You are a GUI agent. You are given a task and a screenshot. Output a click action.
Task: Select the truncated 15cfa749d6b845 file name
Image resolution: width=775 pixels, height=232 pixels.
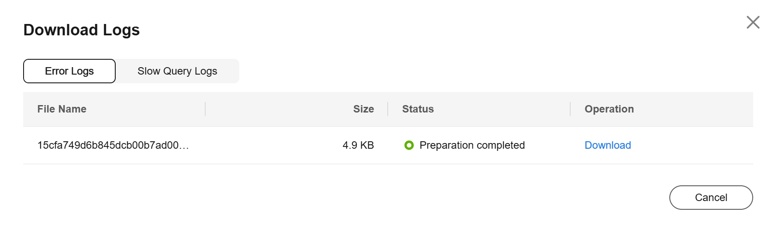tap(113, 145)
